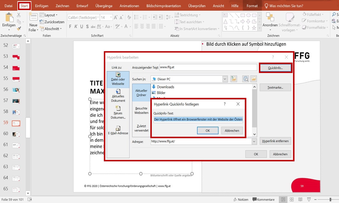Click OK in Hyperlink-Quickinfo dialog
The height and width of the screenshot is (203, 339).
coord(208,131)
